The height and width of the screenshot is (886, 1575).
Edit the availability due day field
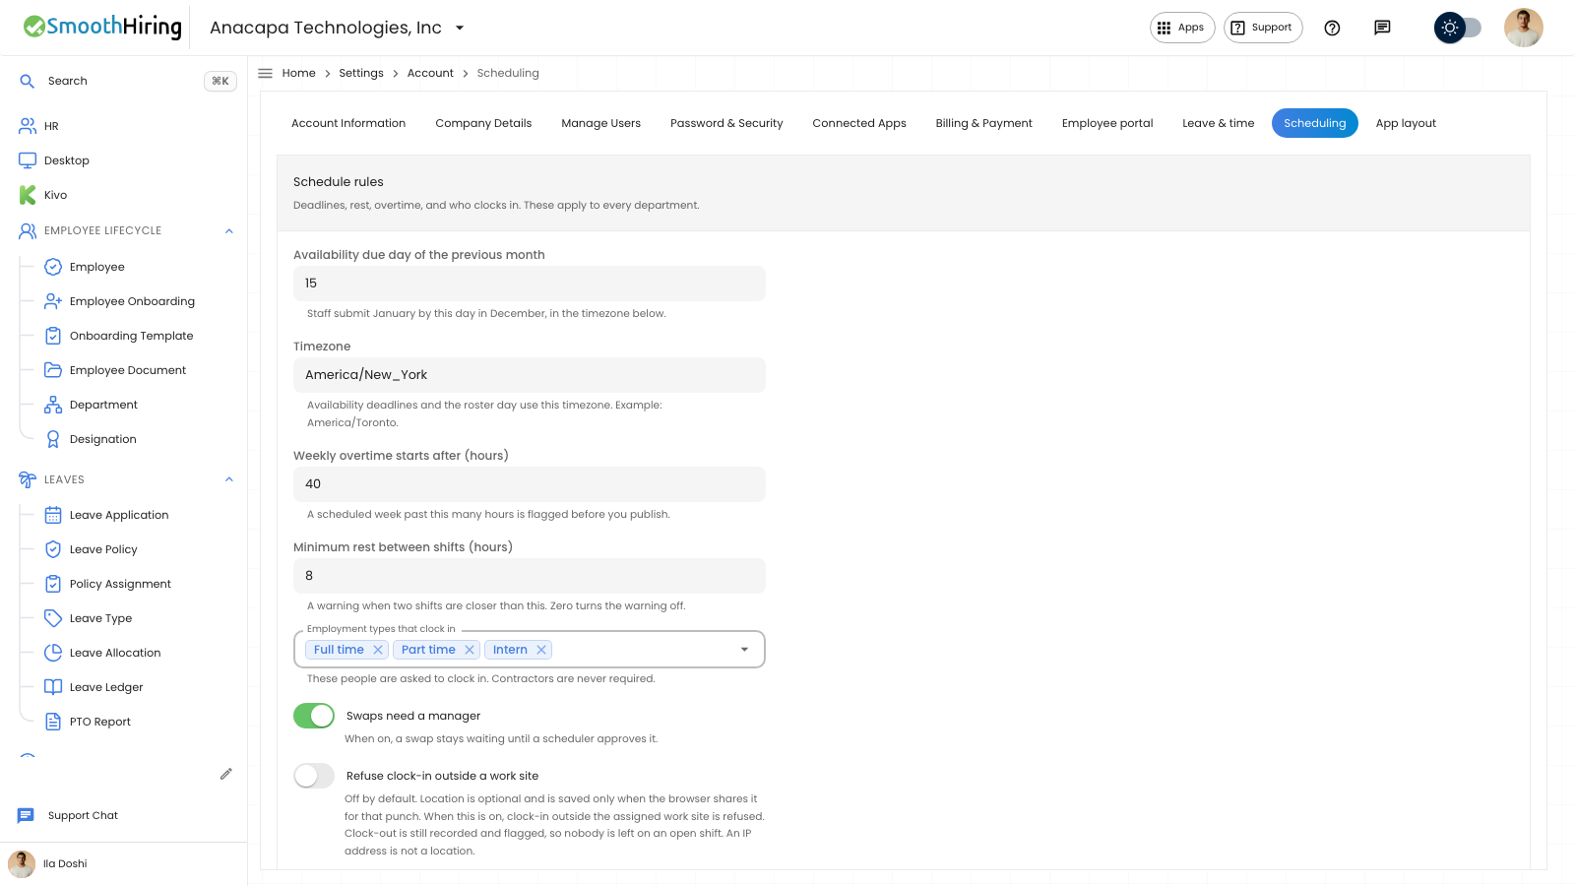530,284
